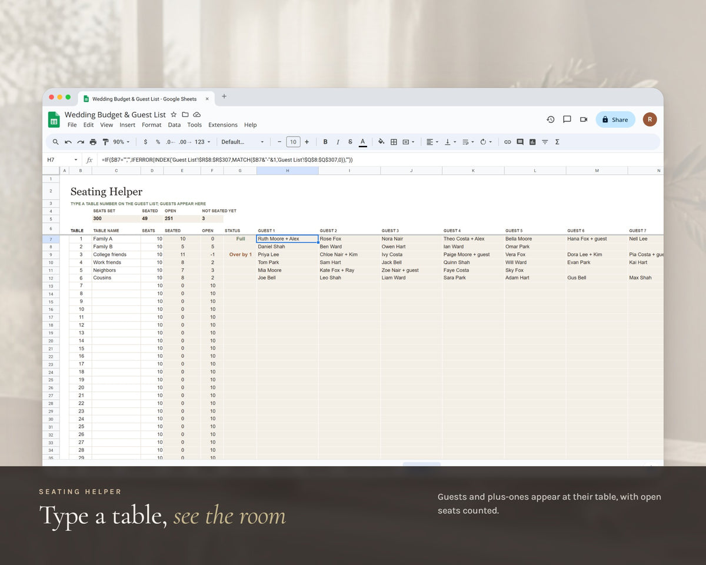The height and width of the screenshot is (565, 706).
Task: Click the search menus magnifier icon
Action: click(55, 142)
